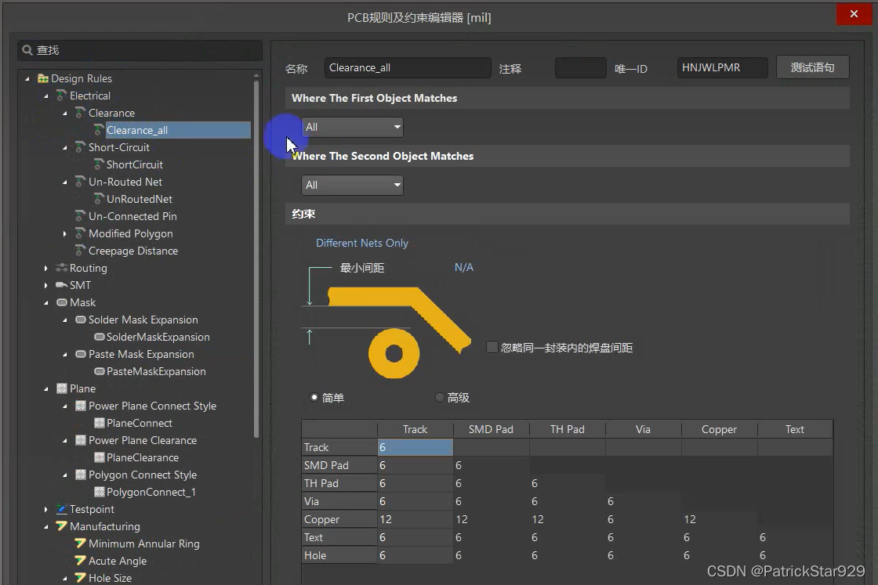Click the Different Nets Only link
878x585 pixels.
[361, 243]
